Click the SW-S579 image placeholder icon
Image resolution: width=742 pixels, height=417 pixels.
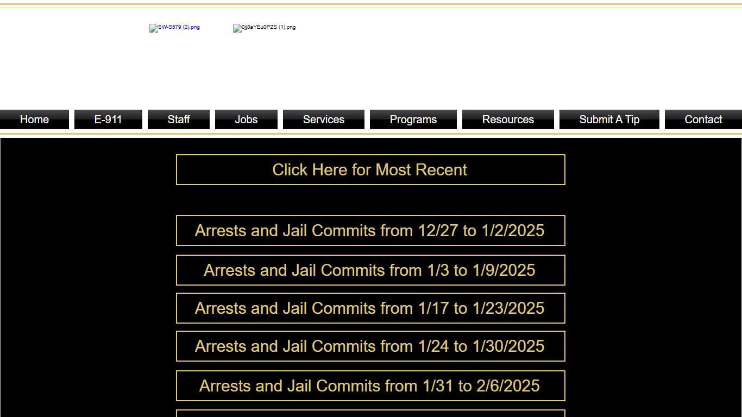pos(153,28)
